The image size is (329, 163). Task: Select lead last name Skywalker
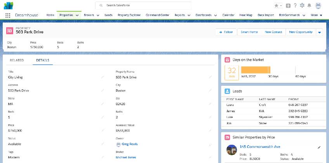pyautogui.click(x=266, y=117)
